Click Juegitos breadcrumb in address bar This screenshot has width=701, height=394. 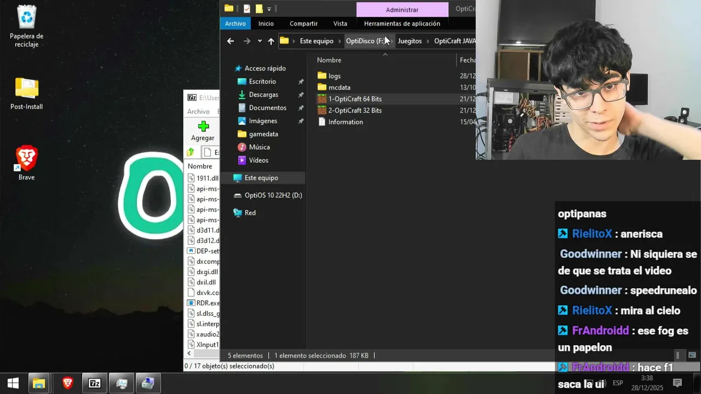pyautogui.click(x=410, y=41)
